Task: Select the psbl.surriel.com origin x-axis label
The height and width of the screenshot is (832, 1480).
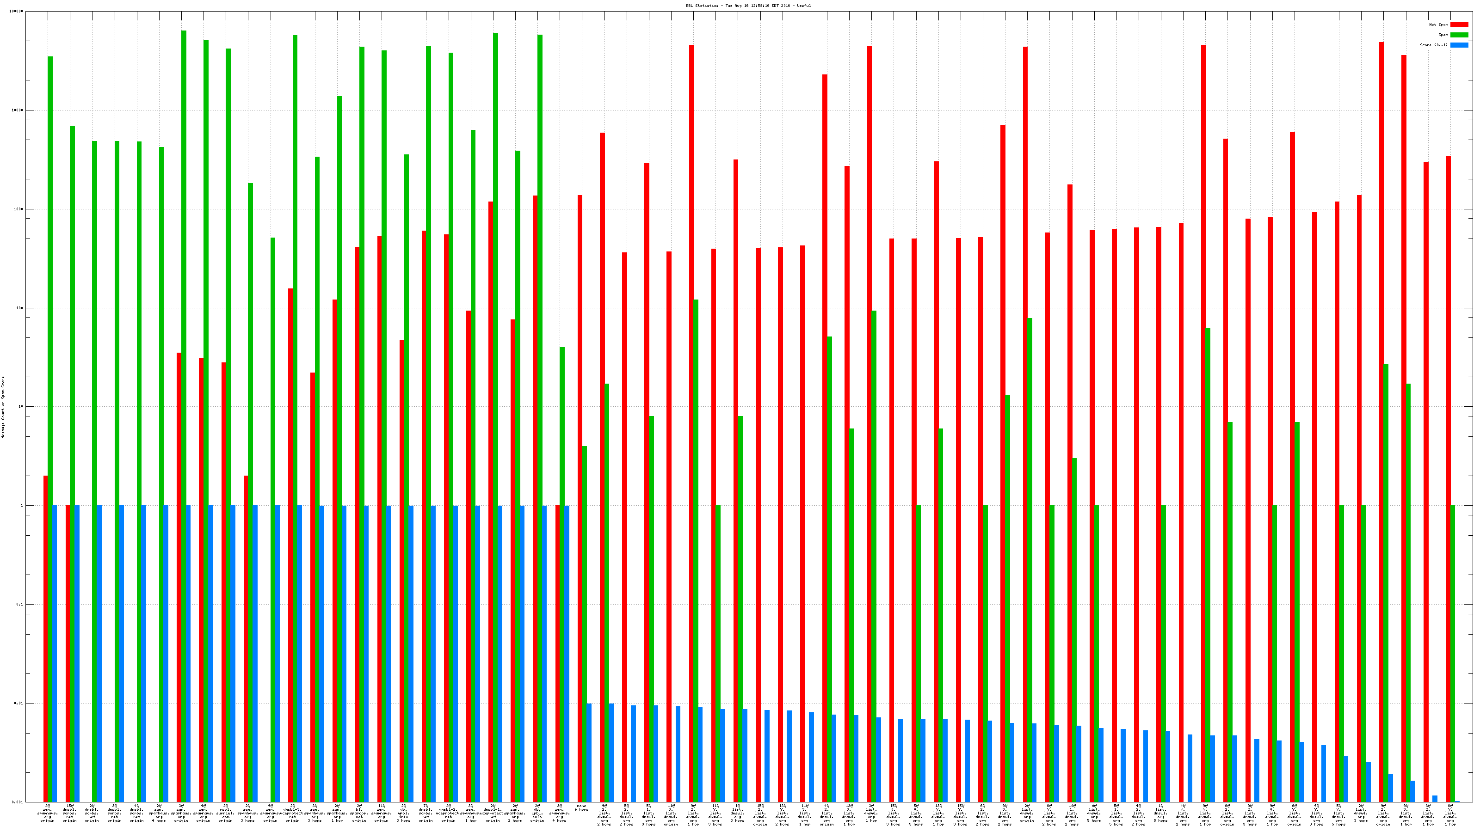Action: [x=226, y=813]
